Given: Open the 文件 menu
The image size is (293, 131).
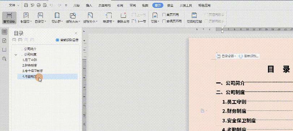Looking at the screenshot, I should [x=12, y=5].
